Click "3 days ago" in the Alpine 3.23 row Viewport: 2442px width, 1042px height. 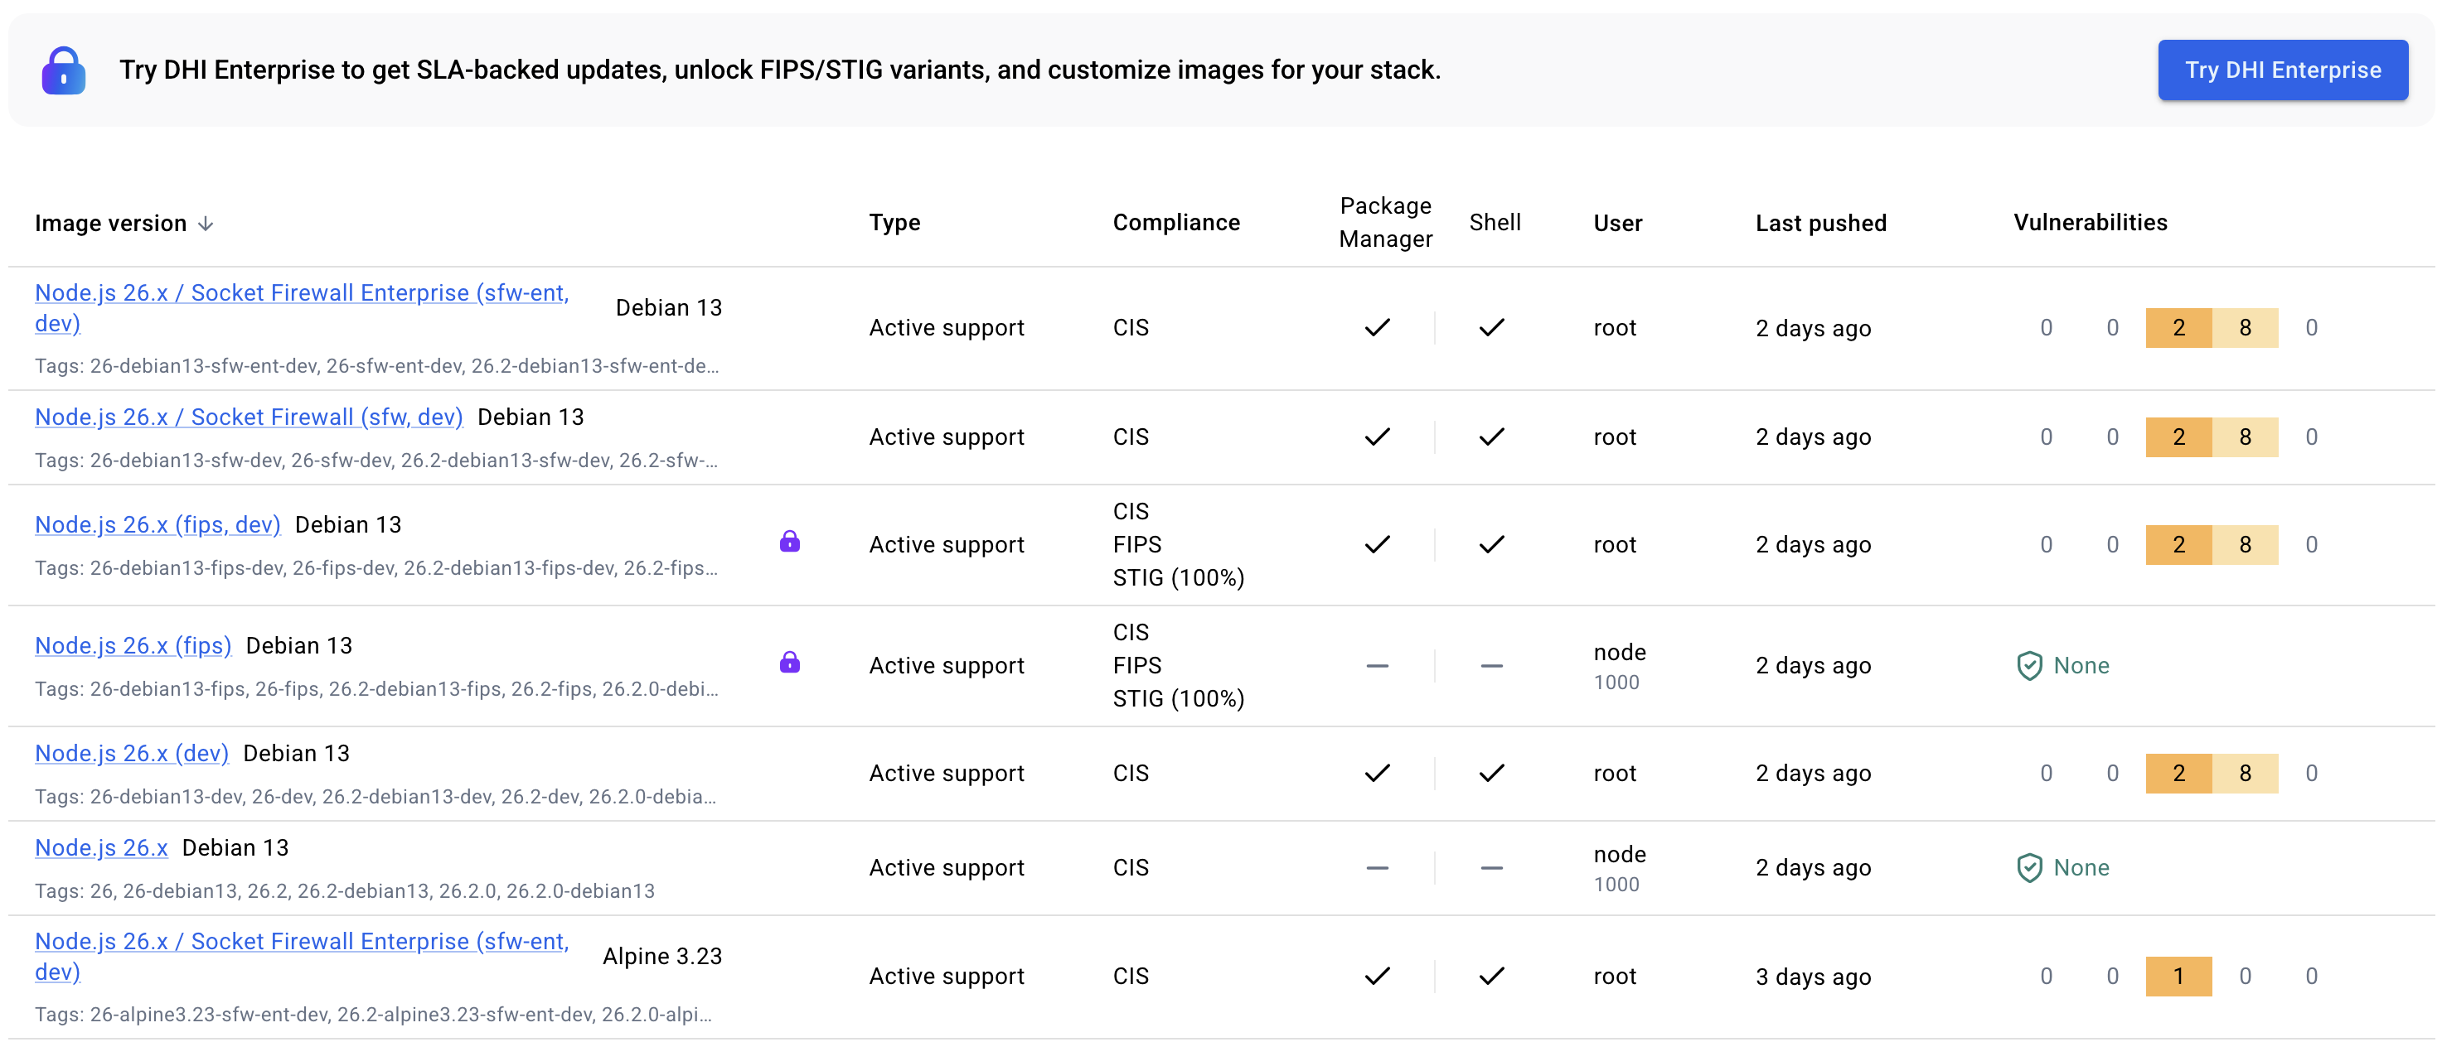coord(1814,977)
